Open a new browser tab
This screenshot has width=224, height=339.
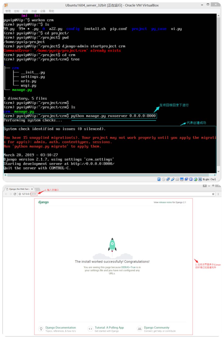pos(38,189)
